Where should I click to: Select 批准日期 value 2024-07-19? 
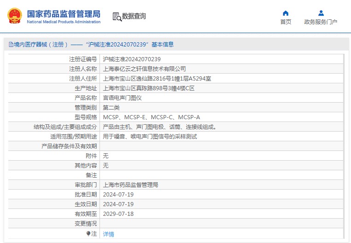[118, 194]
